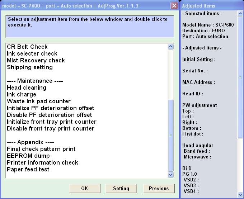Image resolution: width=244 pixels, height=199 pixels.
Task: Select Waste ink pad counter
Action: click(39, 101)
